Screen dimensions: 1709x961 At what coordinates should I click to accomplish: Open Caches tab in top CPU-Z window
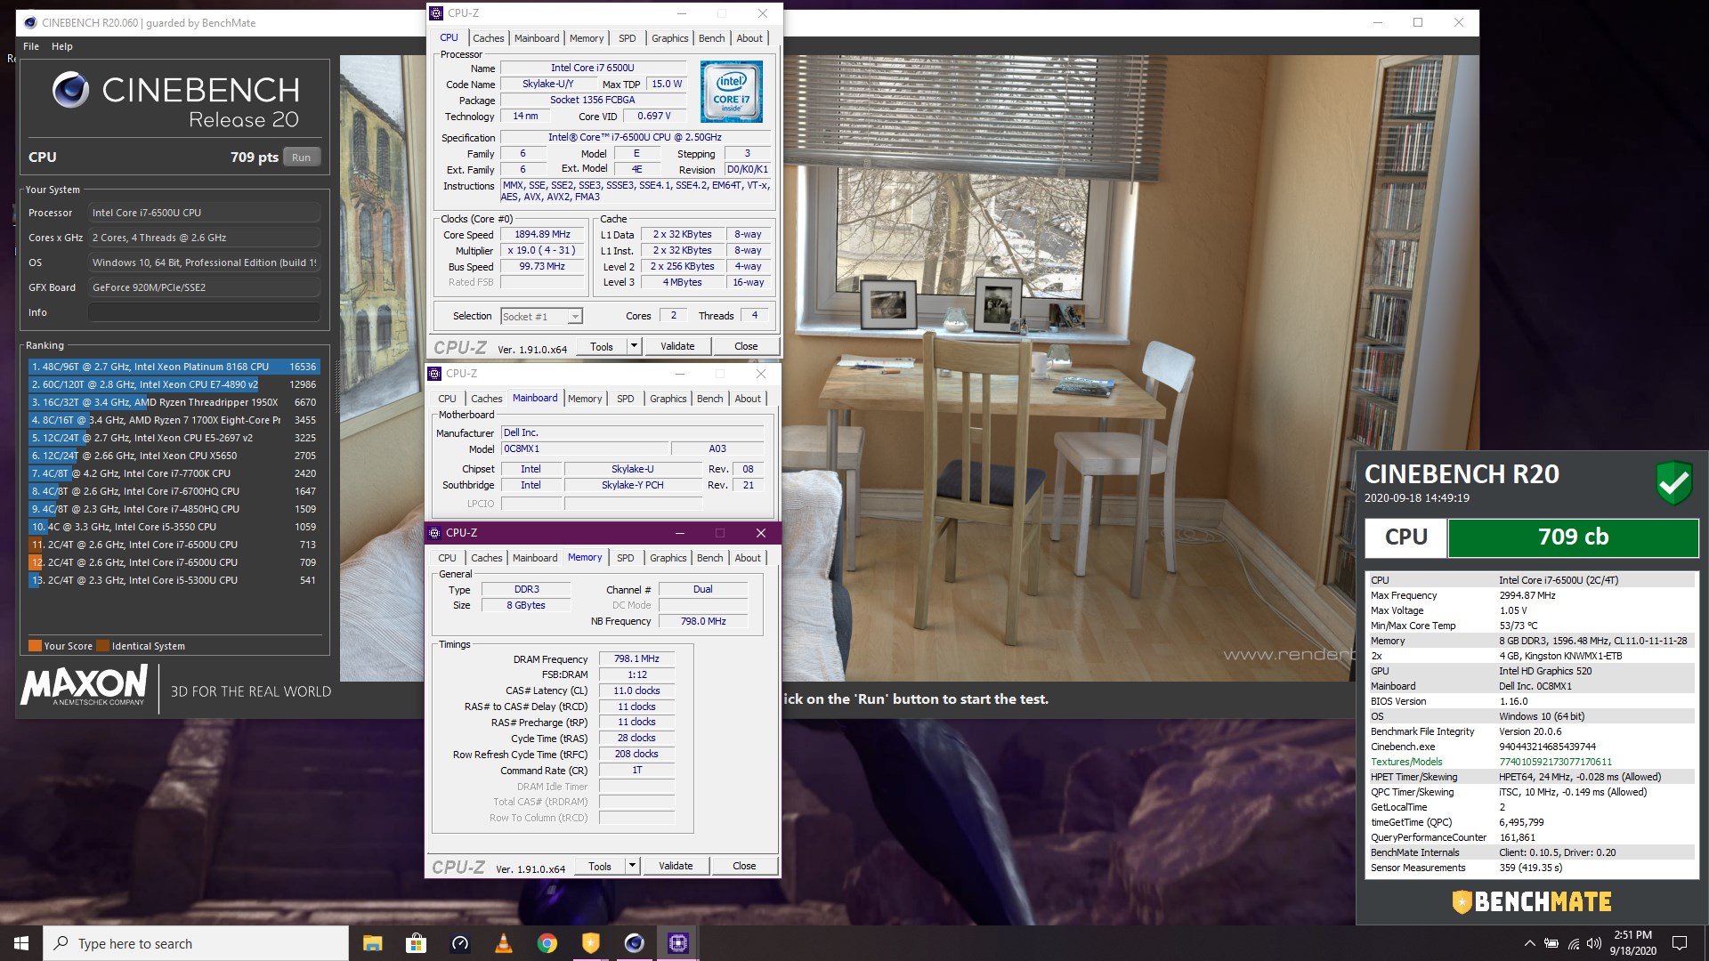(488, 38)
